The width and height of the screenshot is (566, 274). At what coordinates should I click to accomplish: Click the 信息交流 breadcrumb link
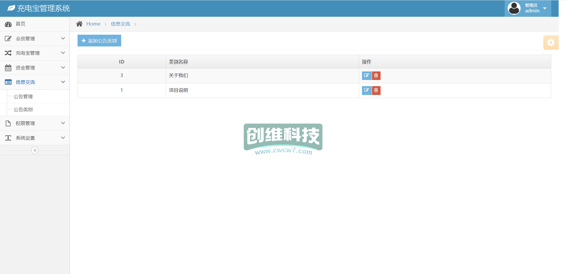coord(120,24)
